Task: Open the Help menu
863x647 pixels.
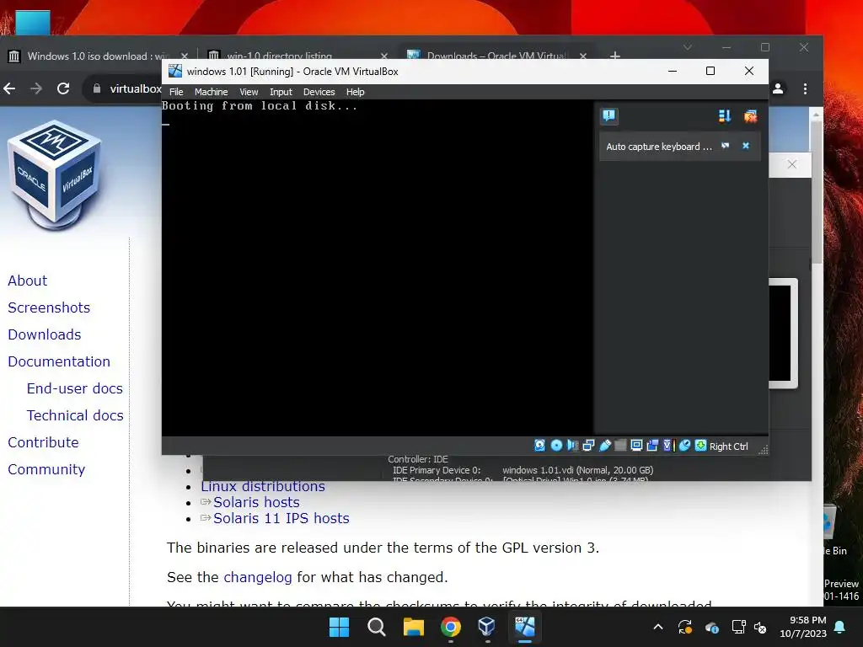Action: click(x=355, y=92)
